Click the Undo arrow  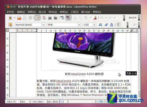[x=102, y=18]
